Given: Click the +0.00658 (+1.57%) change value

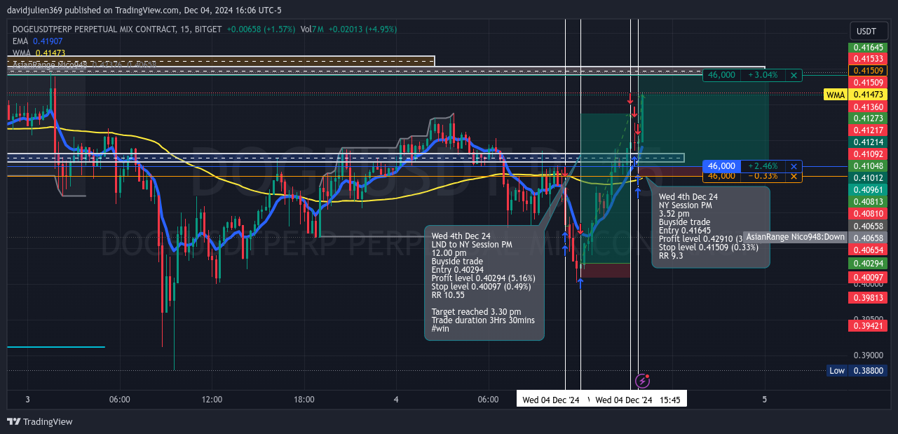Looking at the screenshot, I should 261,29.
